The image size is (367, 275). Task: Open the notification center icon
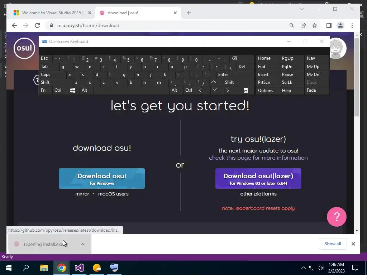(x=355, y=268)
